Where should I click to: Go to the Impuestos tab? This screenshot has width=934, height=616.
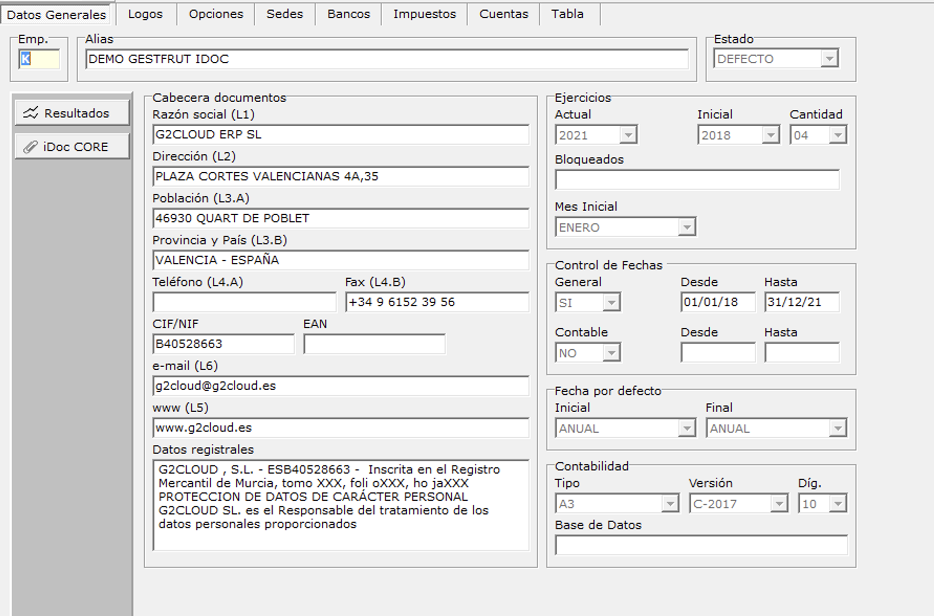[x=425, y=14]
